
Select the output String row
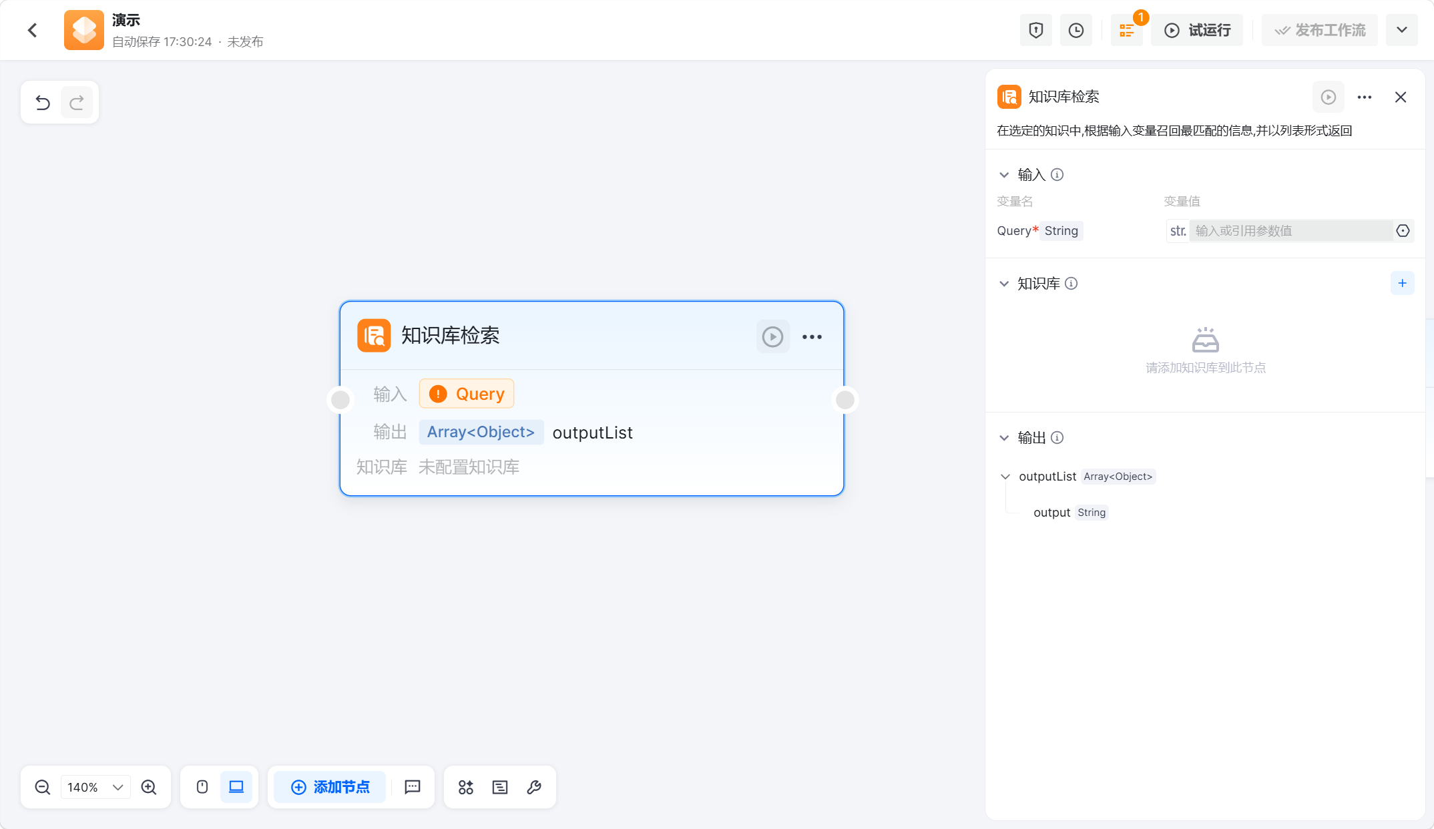tap(1070, 513)
